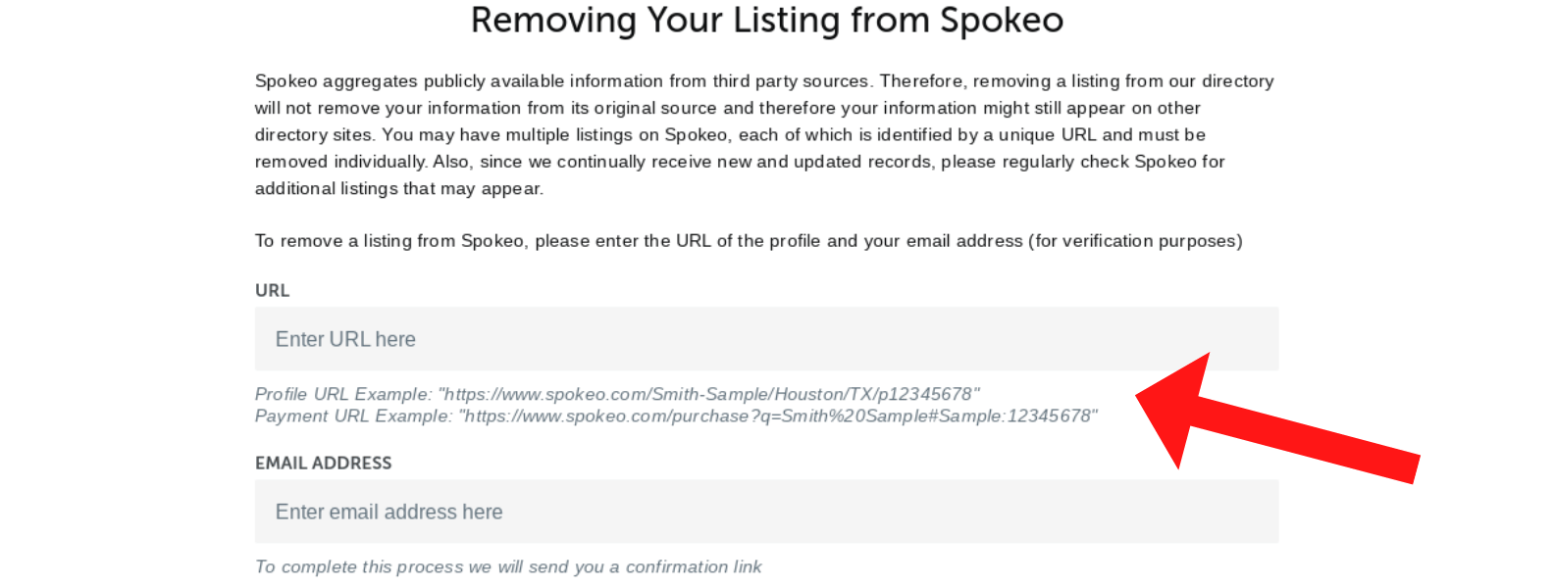Image resolution: width=1554 pixels, height=588 pixels.
Task: Click the "additional listings that may appear" line
Action: click(x=398, y=188)
